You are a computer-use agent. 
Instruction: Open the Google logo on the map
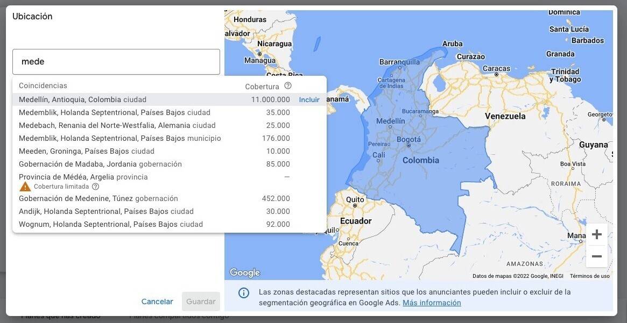coord(245,272)
